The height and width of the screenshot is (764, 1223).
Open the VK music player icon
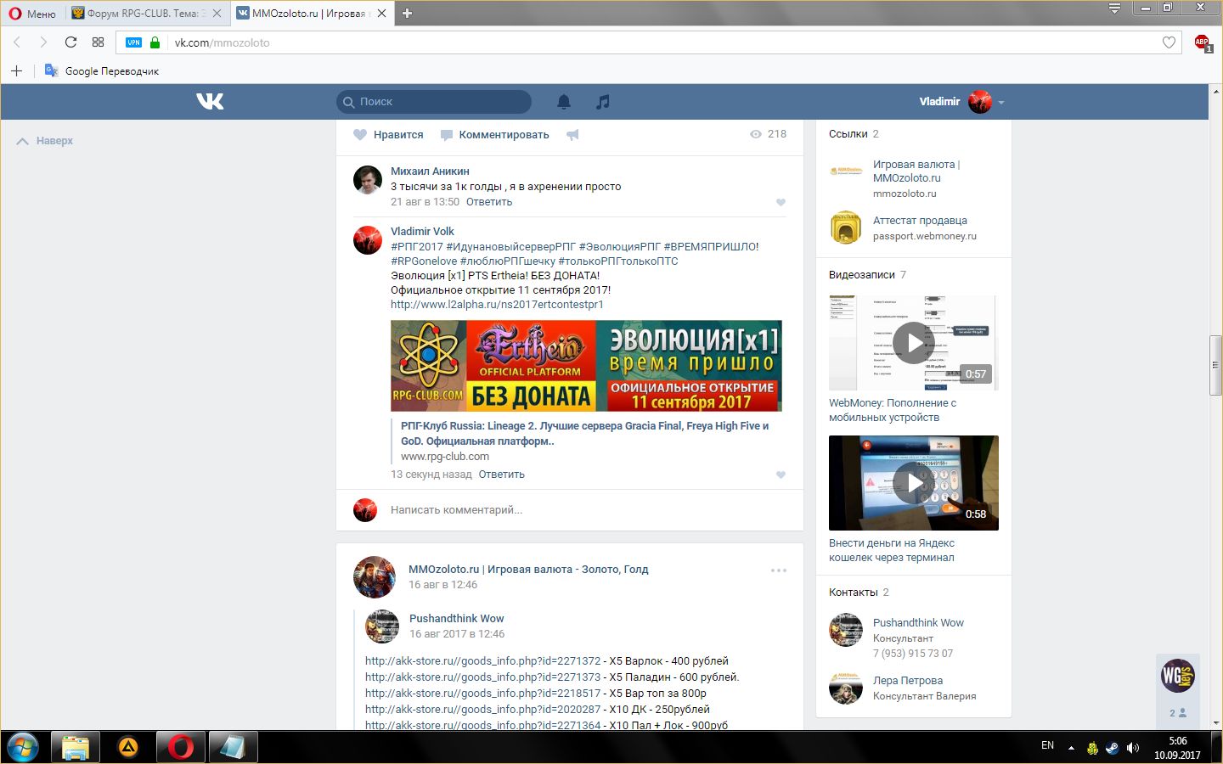point(603,102)
